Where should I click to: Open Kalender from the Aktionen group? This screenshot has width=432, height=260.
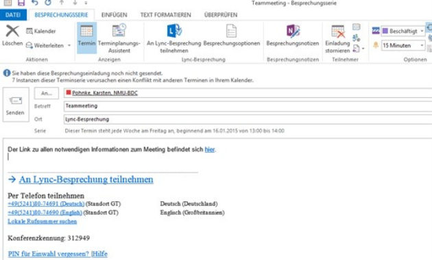click(x=40, y=31)
